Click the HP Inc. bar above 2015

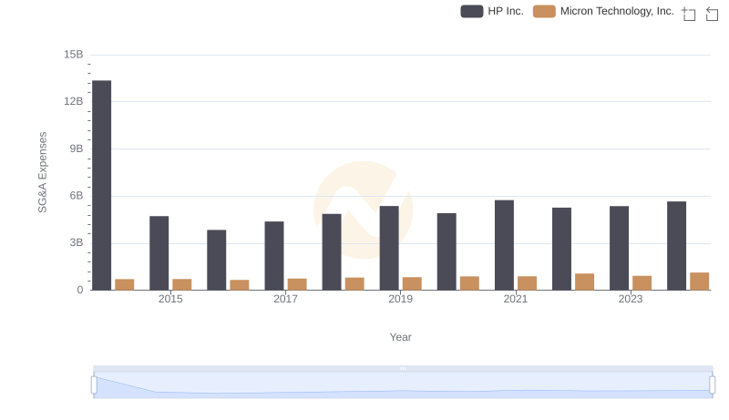[159, 253]
